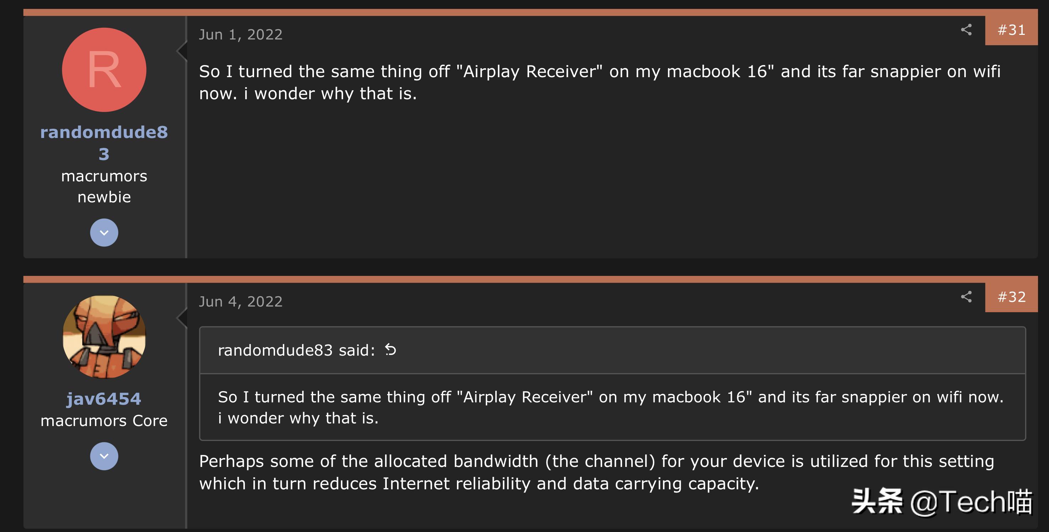Select the quoted Airplay Receiver text block

click(590, 406)
